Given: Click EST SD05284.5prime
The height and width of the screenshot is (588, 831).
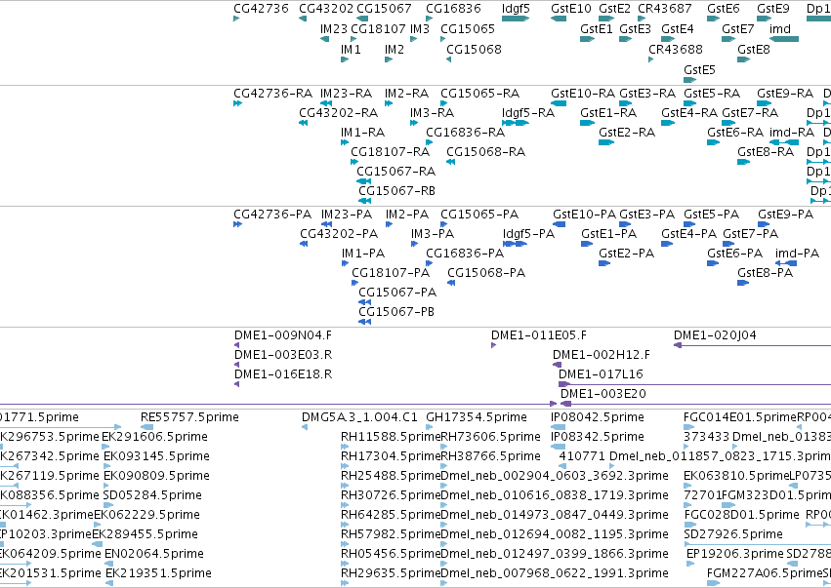Looking at the screenshot, I should point(152,495).
